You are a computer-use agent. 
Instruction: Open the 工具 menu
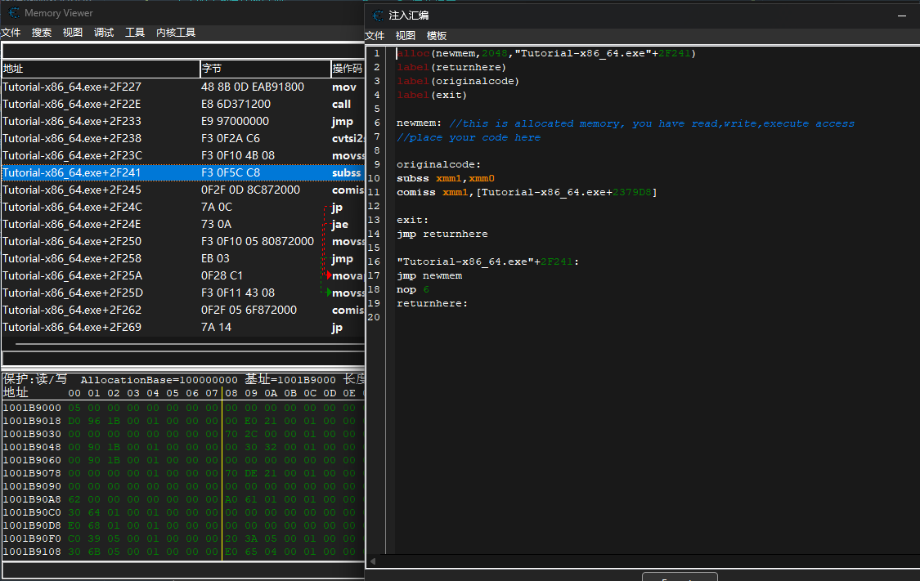(135, 33)
